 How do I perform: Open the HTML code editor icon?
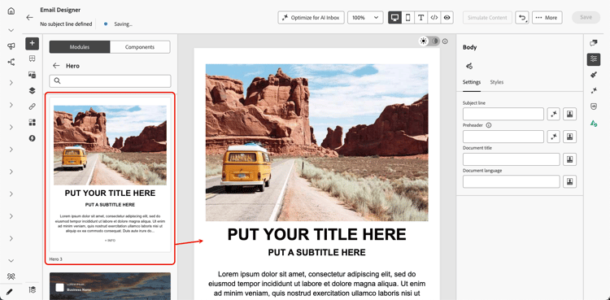click(x=434, y=18)
